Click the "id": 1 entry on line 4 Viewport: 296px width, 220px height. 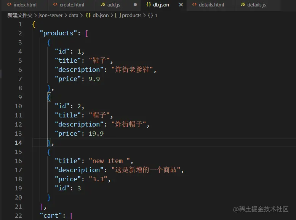click(68, 52)
